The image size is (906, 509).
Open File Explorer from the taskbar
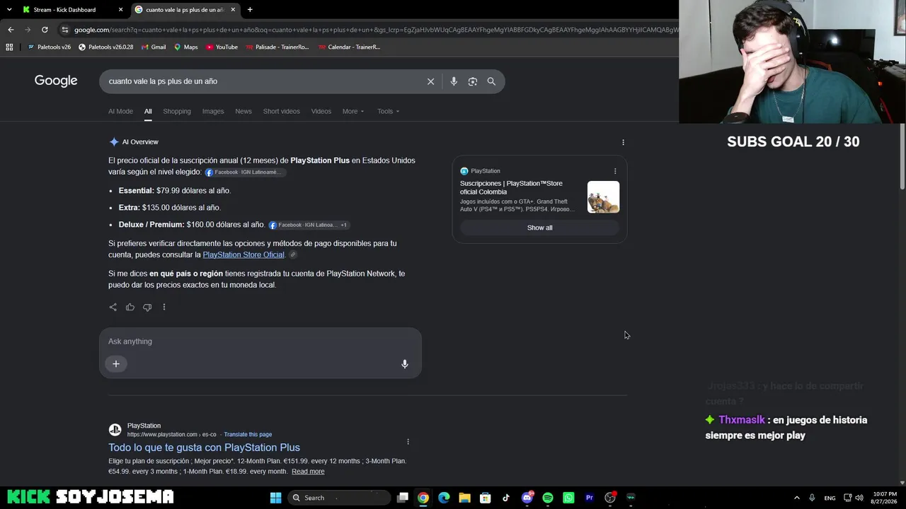tap(464, 498)
